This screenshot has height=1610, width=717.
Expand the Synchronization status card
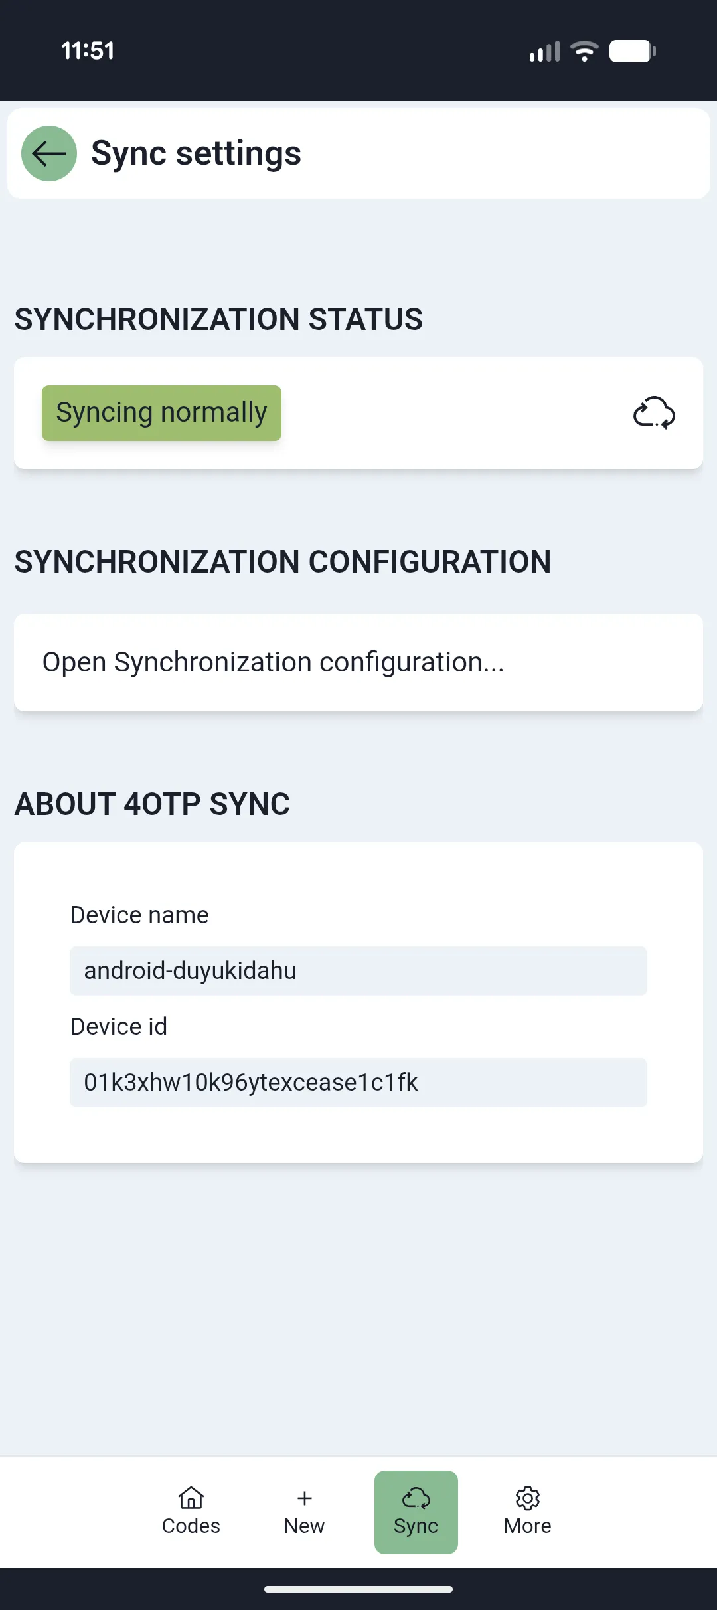click(x=358, y=412)
